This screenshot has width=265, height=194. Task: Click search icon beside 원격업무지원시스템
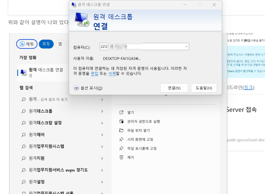pyautogui.click(x=24, y=146)
